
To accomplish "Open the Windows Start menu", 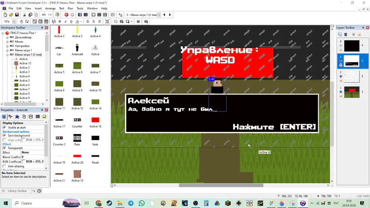I will point(6,203).
